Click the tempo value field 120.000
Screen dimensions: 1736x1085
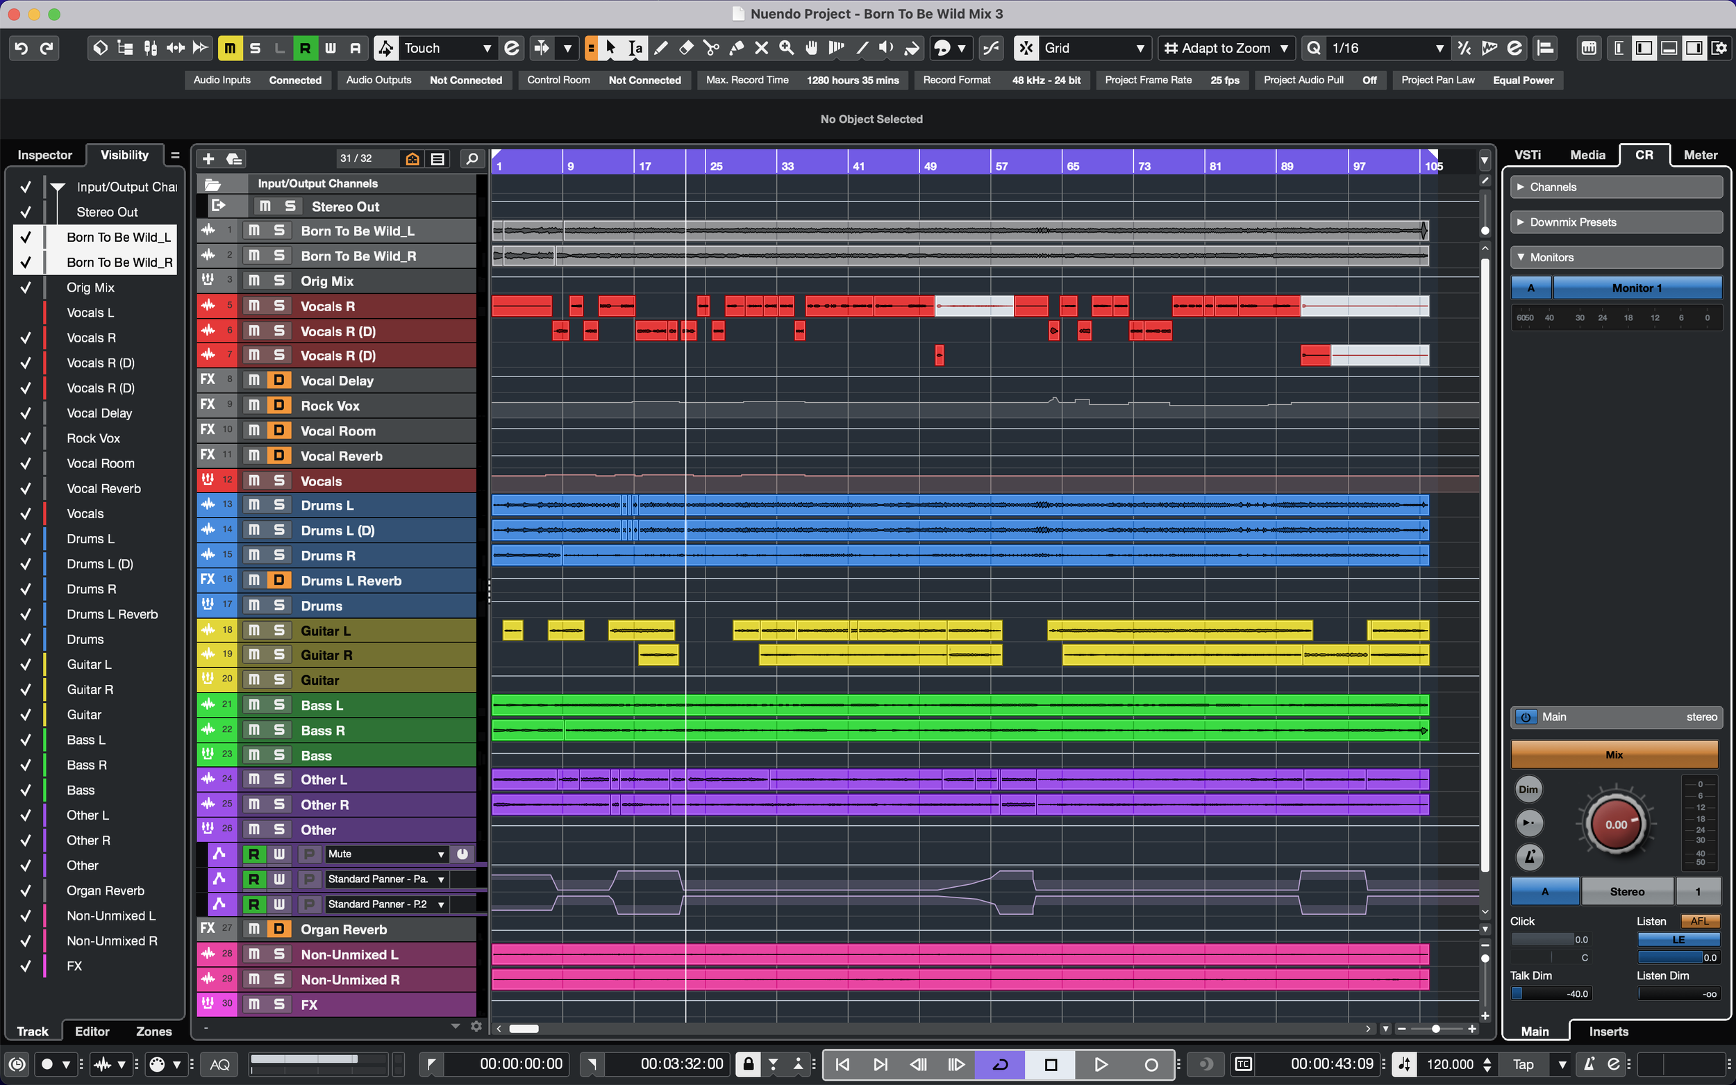pyautogui.click(x=1449, y=1064)
